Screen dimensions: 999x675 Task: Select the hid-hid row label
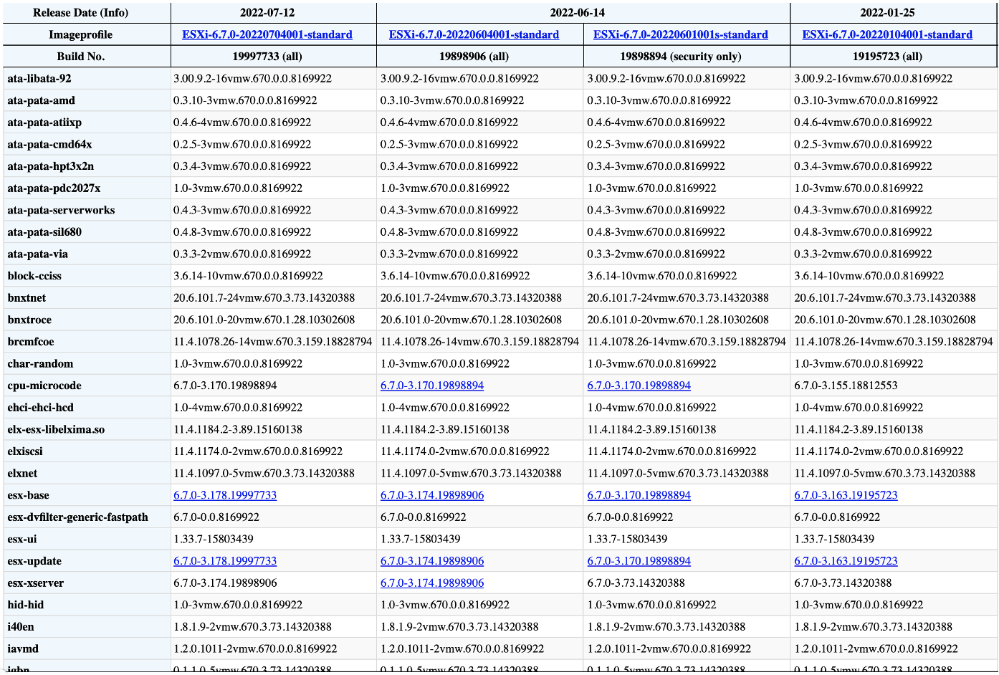pyautogui.click(x=25, y=605)
